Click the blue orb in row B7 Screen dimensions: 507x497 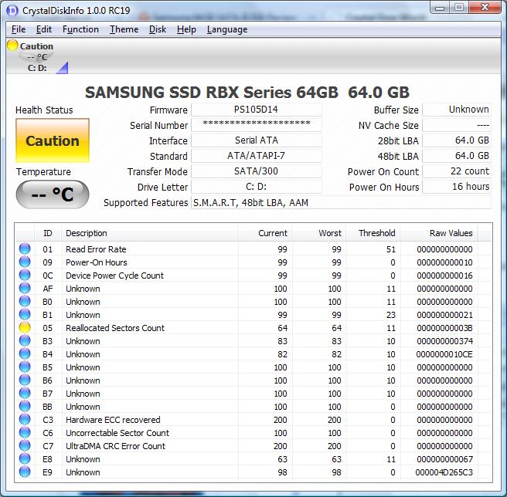click(25, 393)
